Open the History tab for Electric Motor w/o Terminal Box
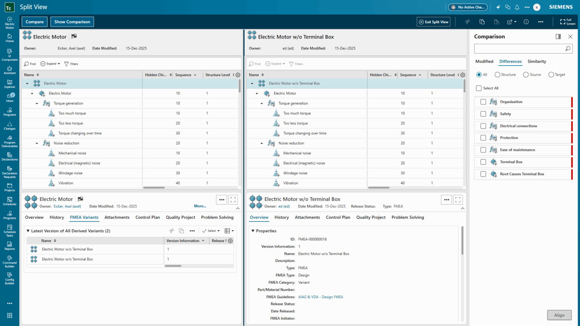Image resolution: width=580 pixels, height=326 pixels. 282,217
